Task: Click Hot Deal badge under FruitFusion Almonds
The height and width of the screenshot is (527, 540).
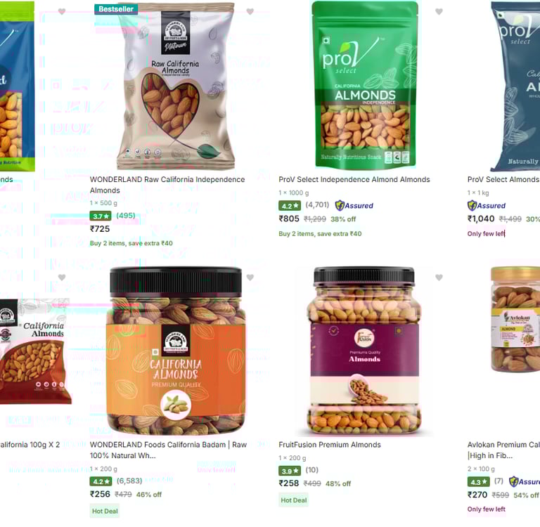Action: pos(293,500)
